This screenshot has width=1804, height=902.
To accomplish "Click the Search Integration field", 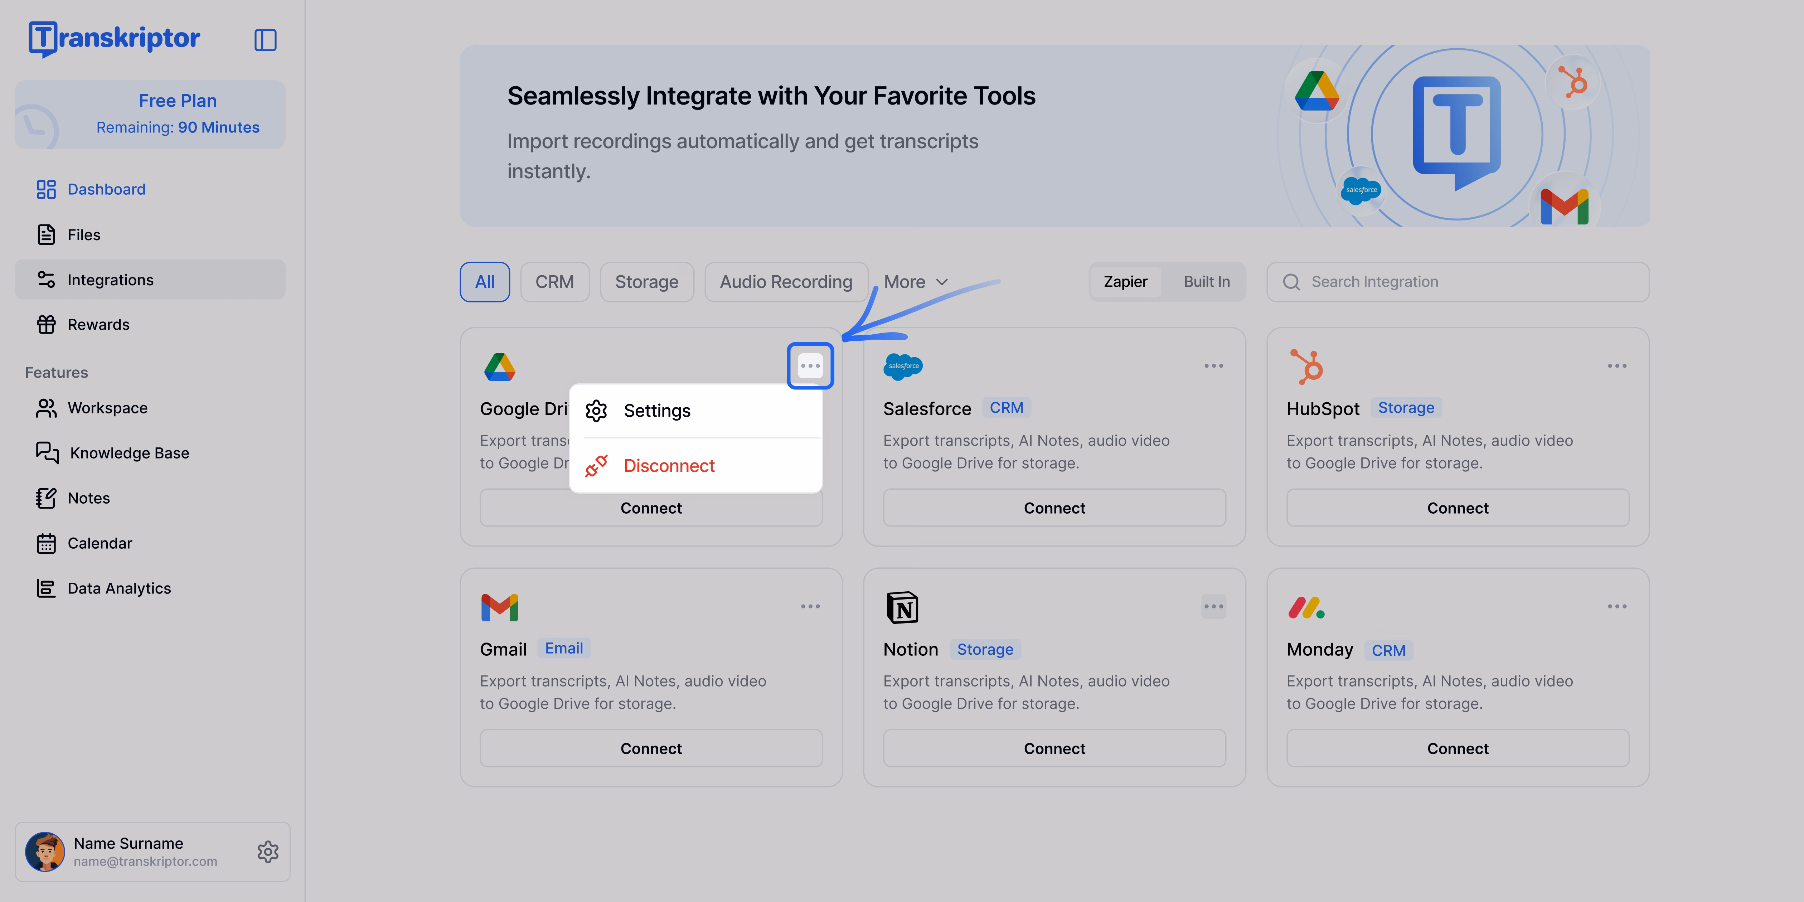I will (1457, 282).
